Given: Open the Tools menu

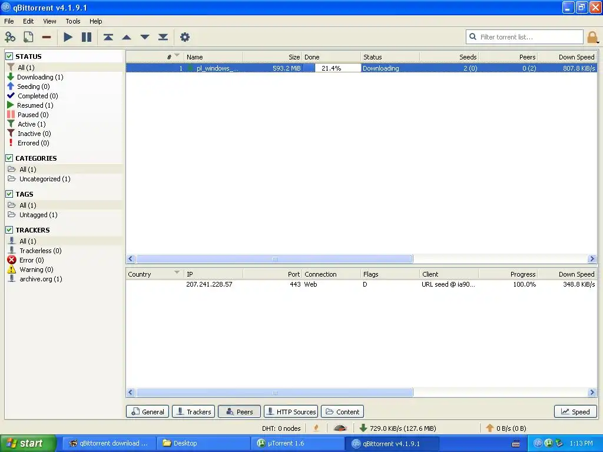Looking at the screenshot, I should pyautogui.click(x=72, y=21).
